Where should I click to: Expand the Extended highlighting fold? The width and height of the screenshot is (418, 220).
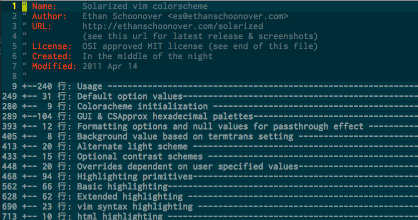pyautogui.click(x=220, y=196)
